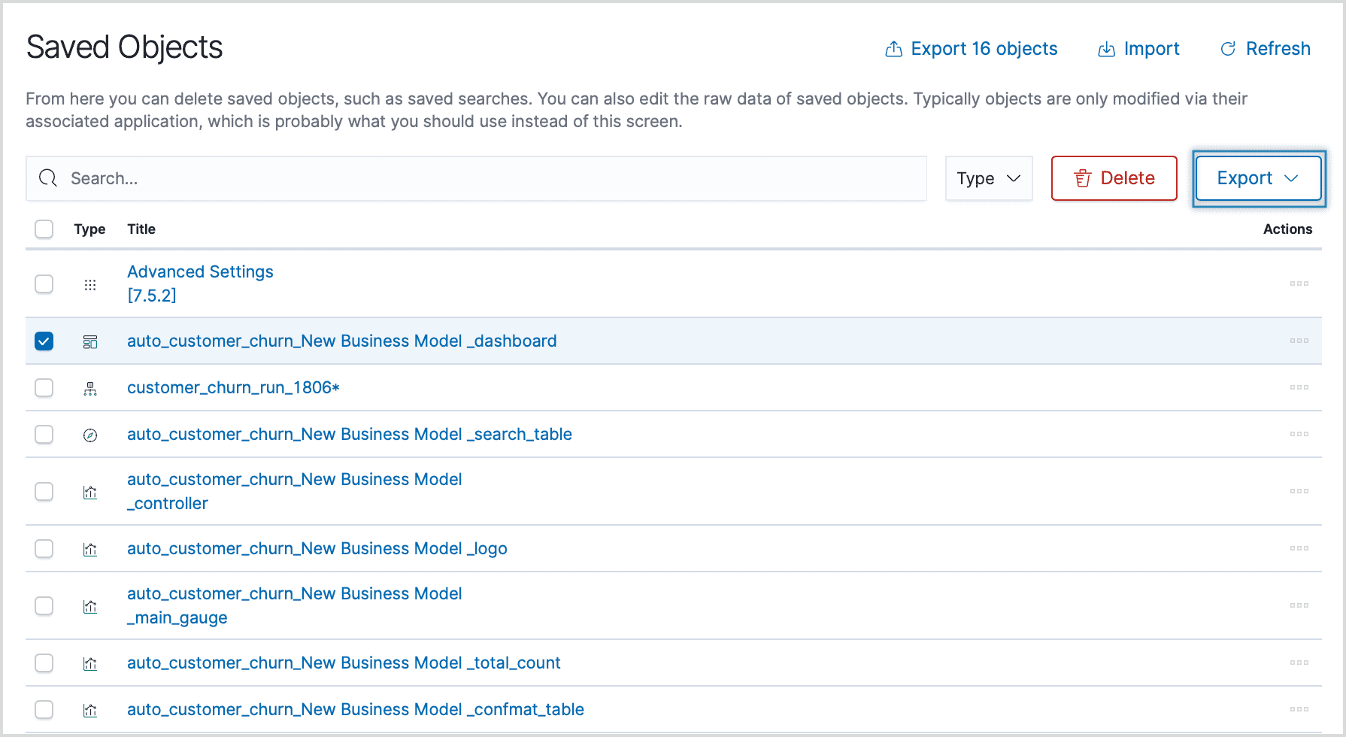Open actions menu for the _confmat_table row
Viewport: 1346px width, 737px height.
tap(1299, 709)
